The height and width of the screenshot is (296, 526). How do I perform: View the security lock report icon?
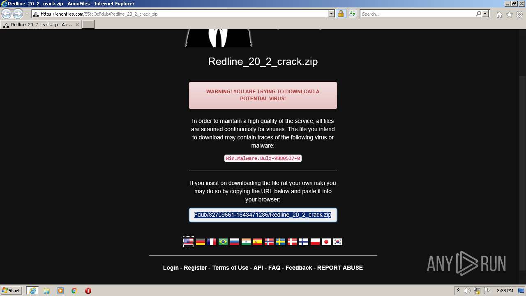tap(341, 14)
